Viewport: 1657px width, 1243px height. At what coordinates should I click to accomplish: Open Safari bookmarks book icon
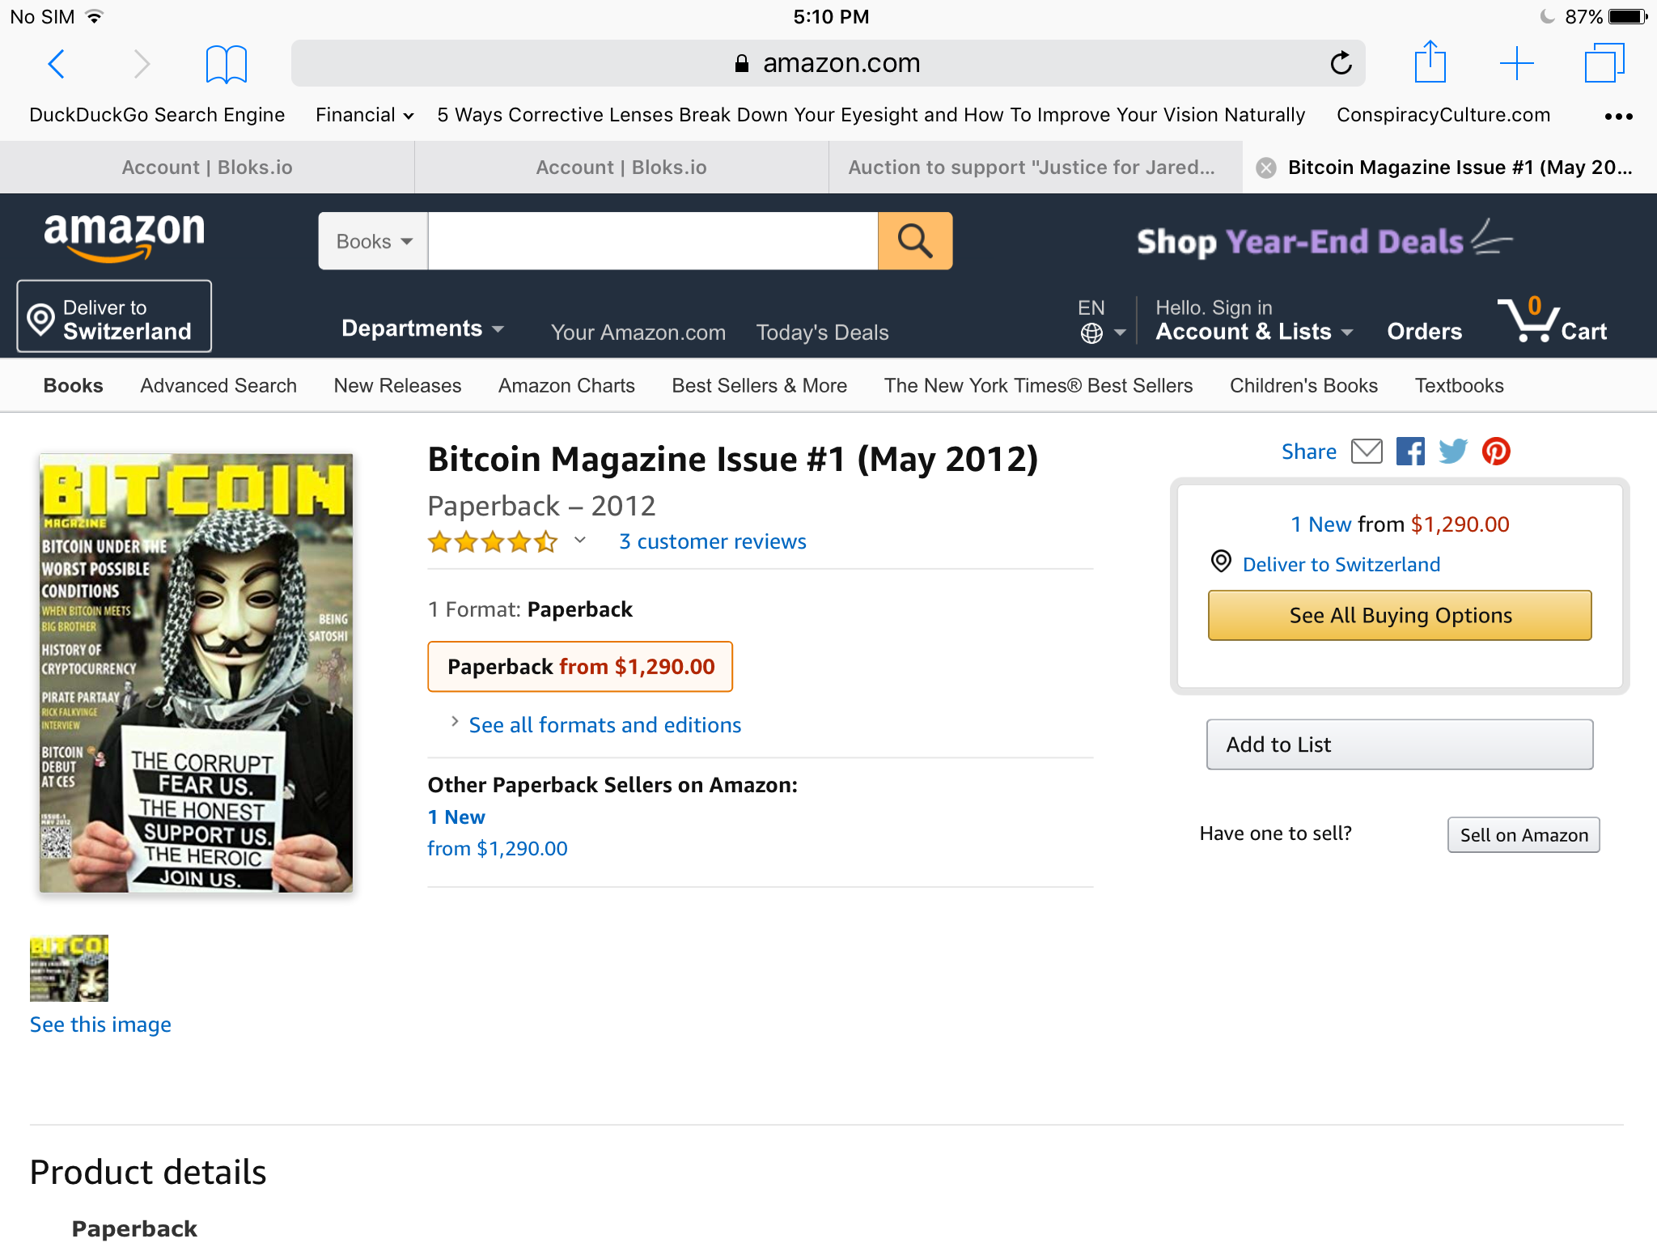226,64
